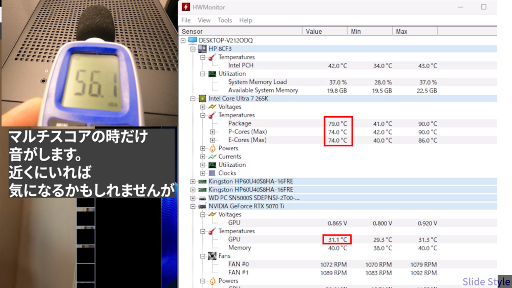Click the flame icon of CPU Powers
Viewport: 512px width, 288px height.
(212, 148)
